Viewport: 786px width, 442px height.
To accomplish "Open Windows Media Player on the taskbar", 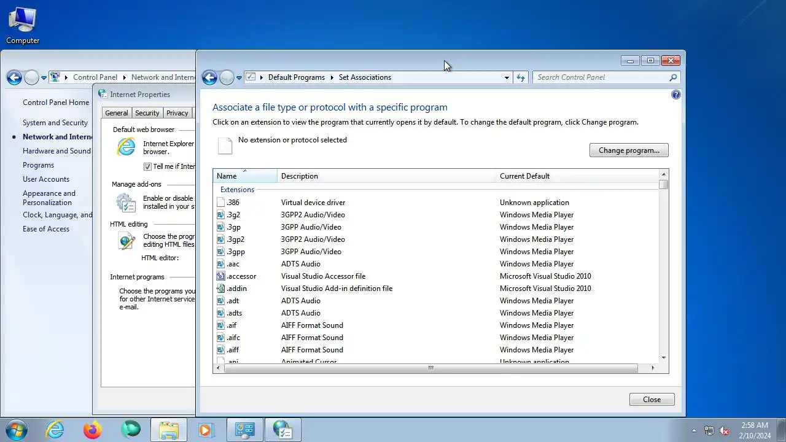I will (206, 430).
